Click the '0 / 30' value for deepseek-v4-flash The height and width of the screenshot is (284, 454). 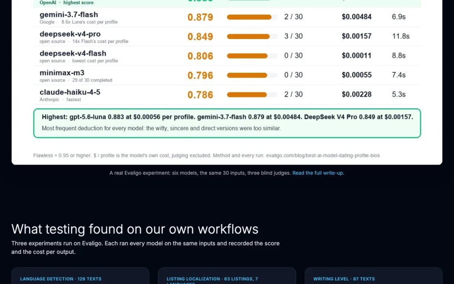point(294,55)
